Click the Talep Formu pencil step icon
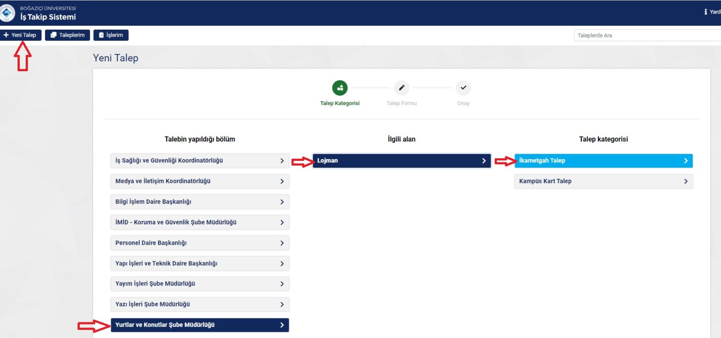Image resolution: width=721 pixels, height=338 pixels. point(402,88)
